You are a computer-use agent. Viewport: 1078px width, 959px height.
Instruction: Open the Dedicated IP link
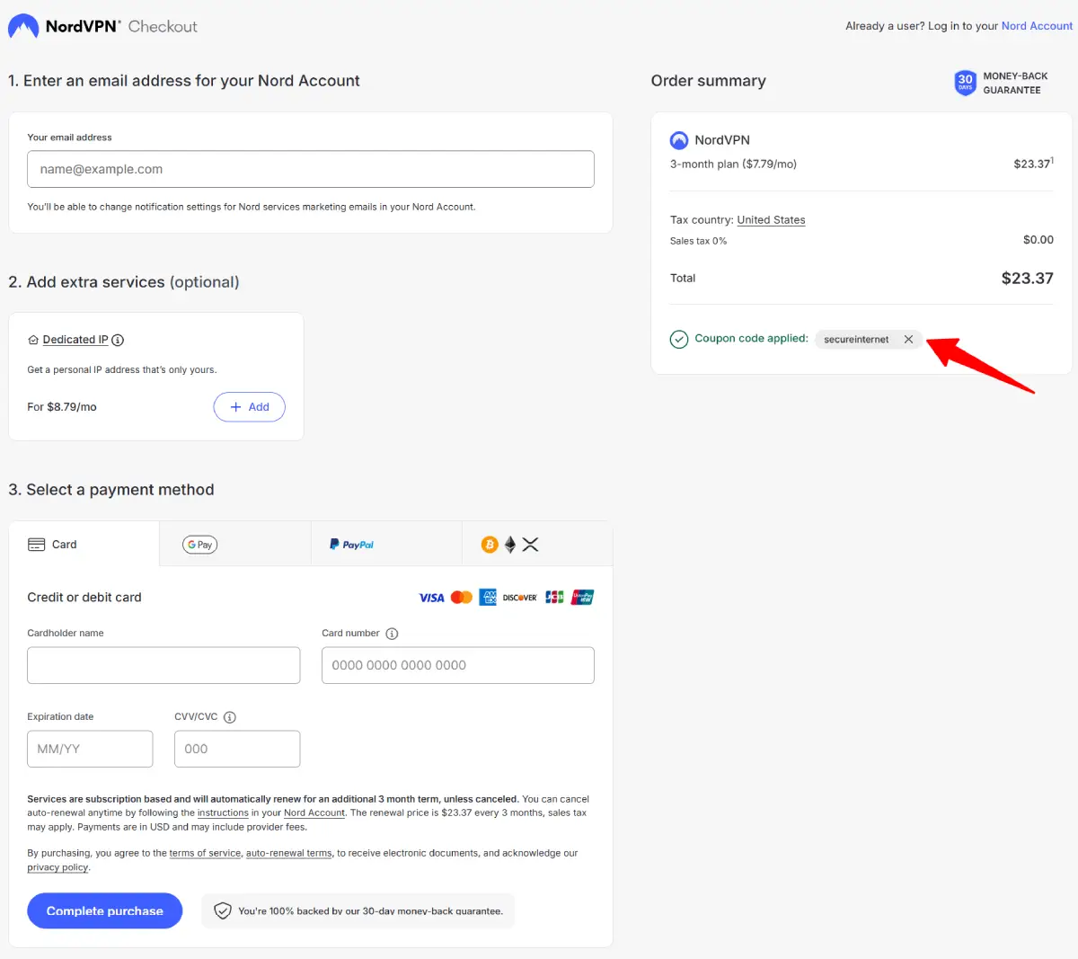[x=75, y=340]
